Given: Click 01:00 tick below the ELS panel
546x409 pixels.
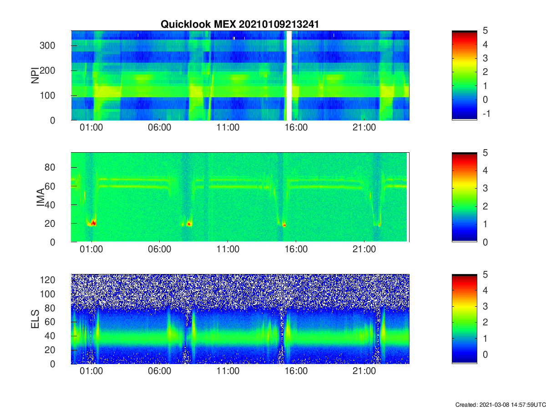Looking at the screenshot, I should coord(91,371).
